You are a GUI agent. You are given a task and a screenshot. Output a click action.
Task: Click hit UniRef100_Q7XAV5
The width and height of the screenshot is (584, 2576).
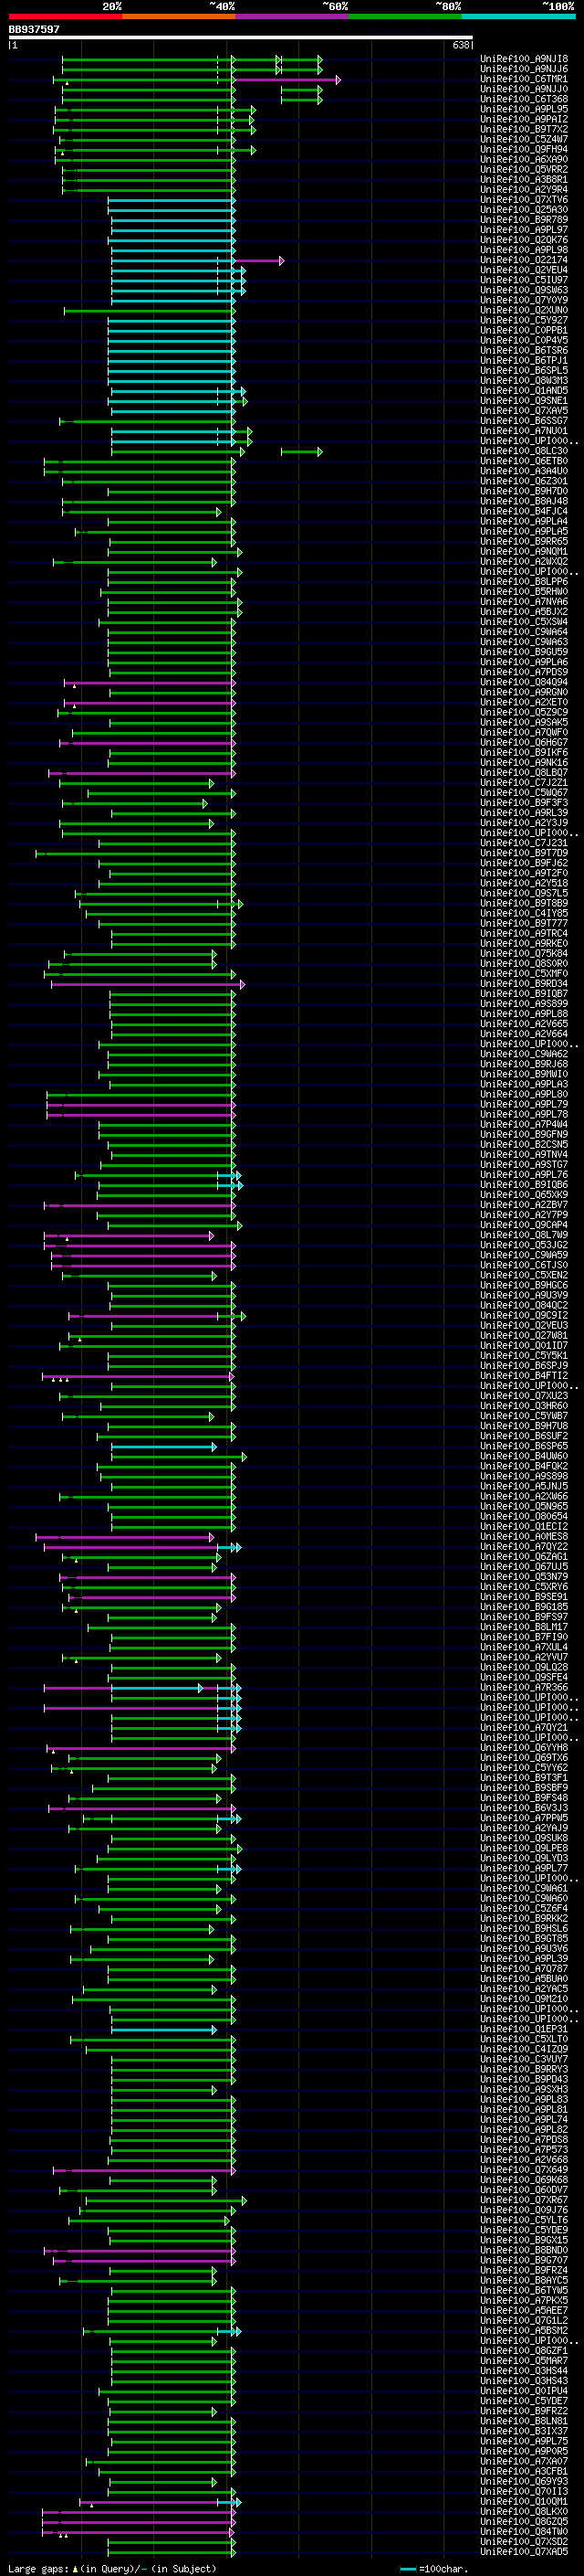(x=524, y=411)
